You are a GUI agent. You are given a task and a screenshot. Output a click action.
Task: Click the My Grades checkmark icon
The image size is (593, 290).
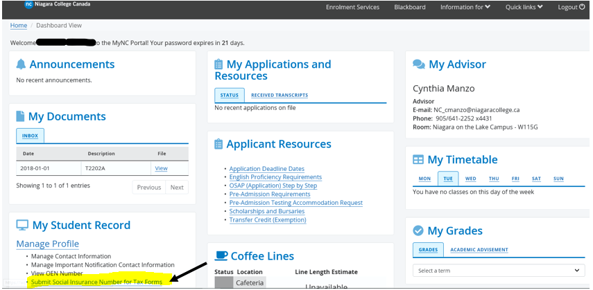pyautogui.click(x=418, y=231)
